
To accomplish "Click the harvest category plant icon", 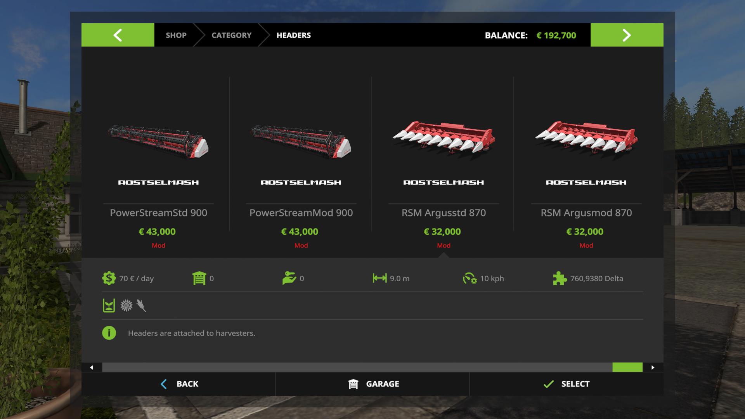I will (x=109, y=306).
